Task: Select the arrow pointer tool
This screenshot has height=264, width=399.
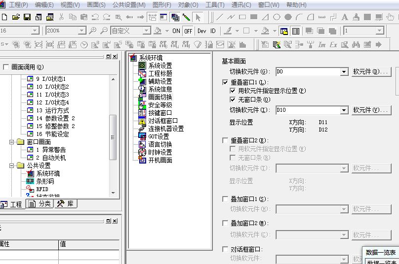Action: click(x=198, y=17)
